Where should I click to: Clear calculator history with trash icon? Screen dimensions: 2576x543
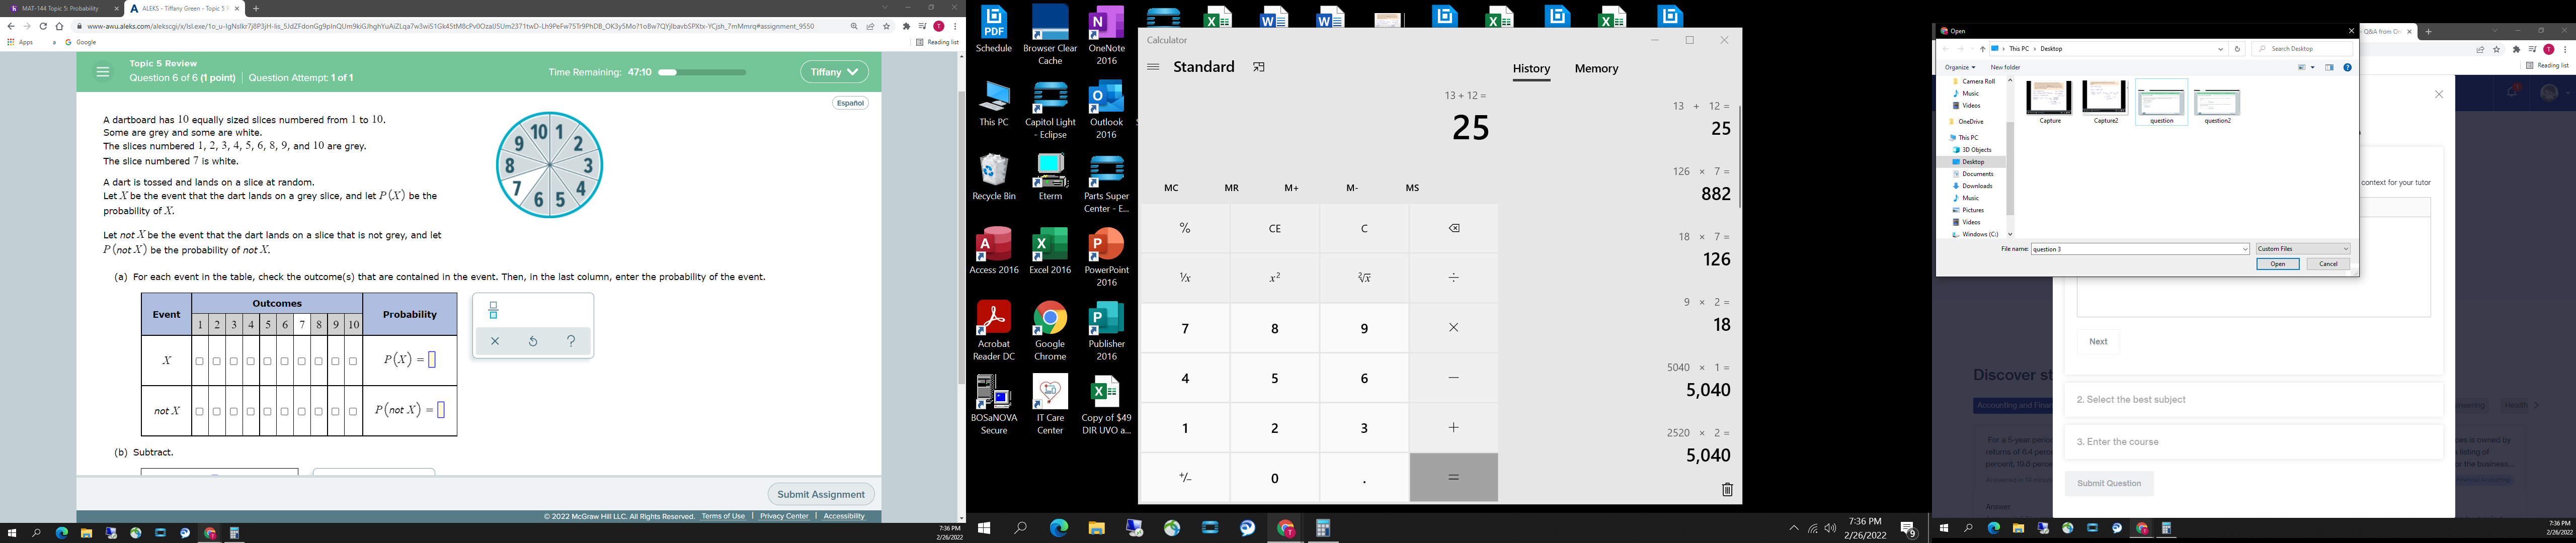[x=1727, y=490]
